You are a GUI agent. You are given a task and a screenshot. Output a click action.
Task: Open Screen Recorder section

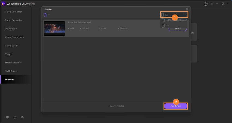tap(13, 63)
